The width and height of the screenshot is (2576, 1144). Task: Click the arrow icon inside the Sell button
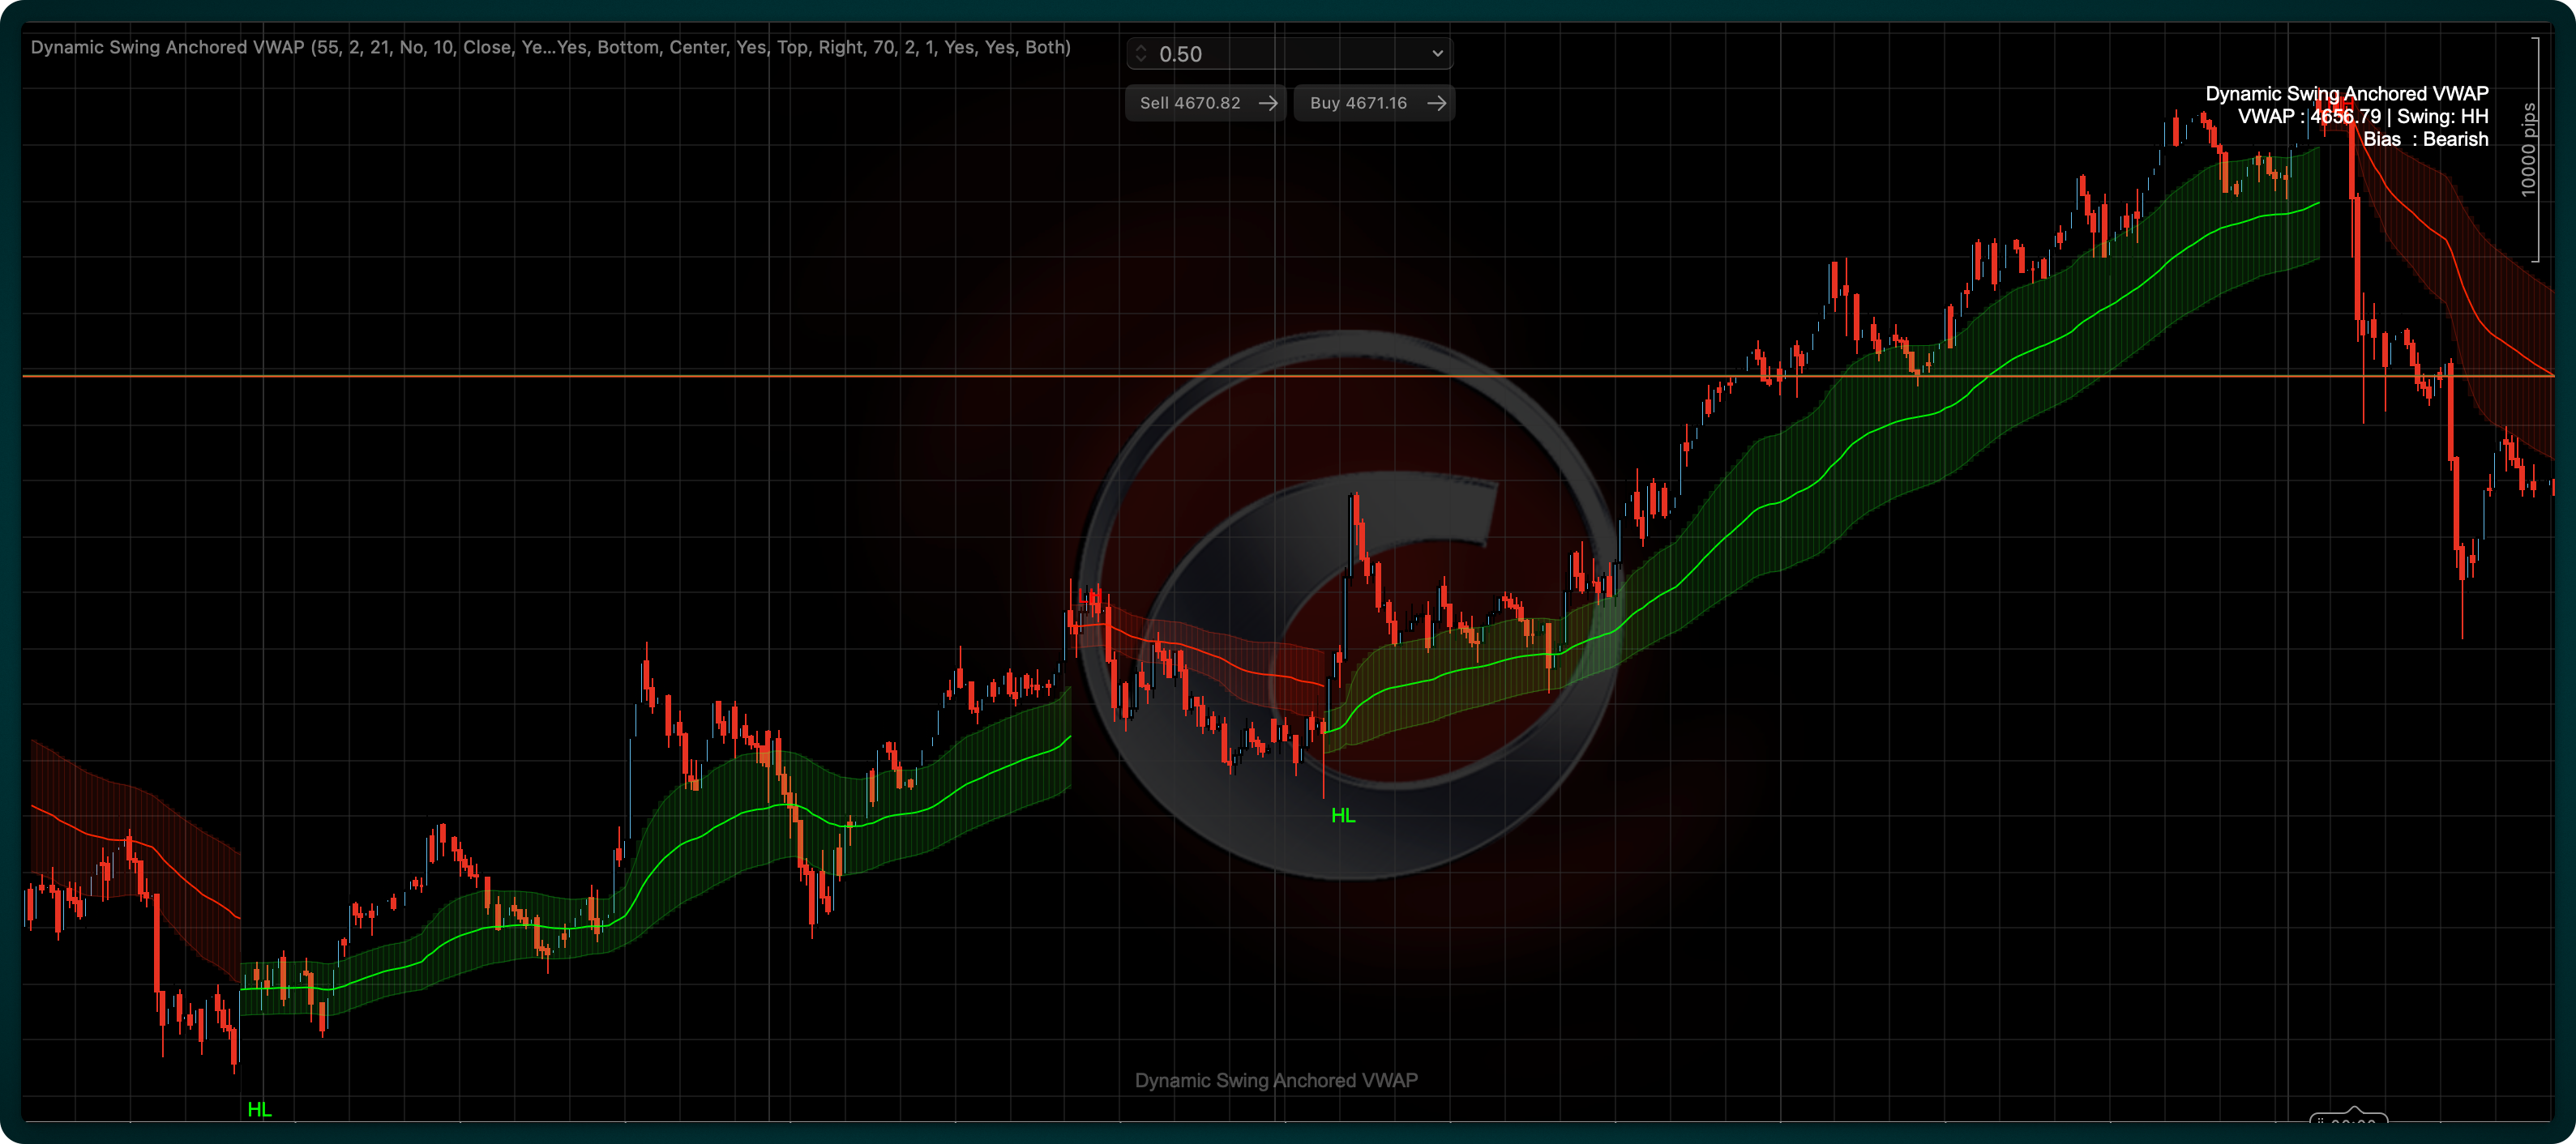tap(1268, 102)
